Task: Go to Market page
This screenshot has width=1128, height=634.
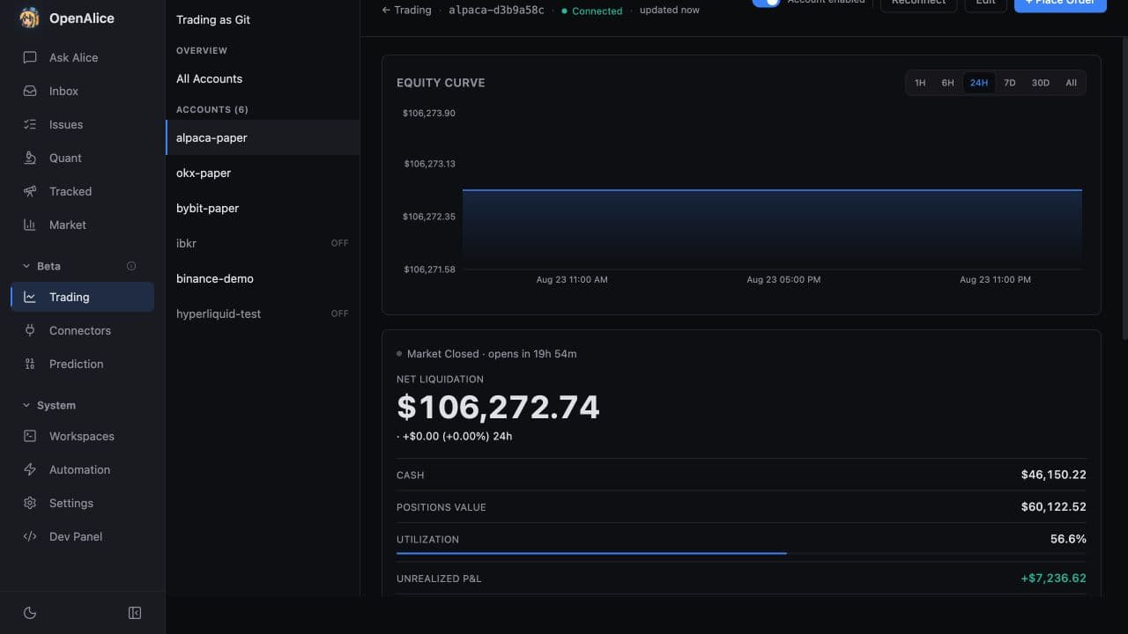Action: (x=83, y=225)
